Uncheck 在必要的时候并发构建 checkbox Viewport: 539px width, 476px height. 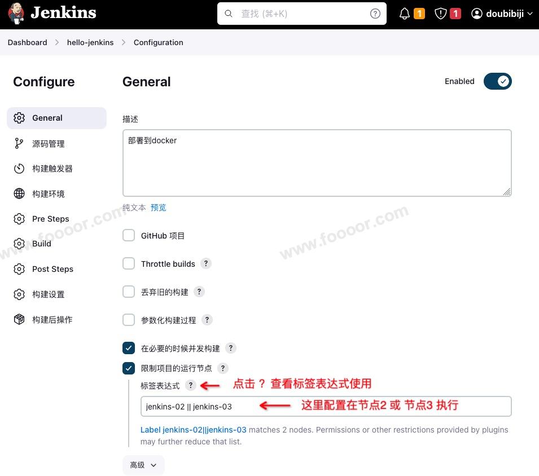129,348
